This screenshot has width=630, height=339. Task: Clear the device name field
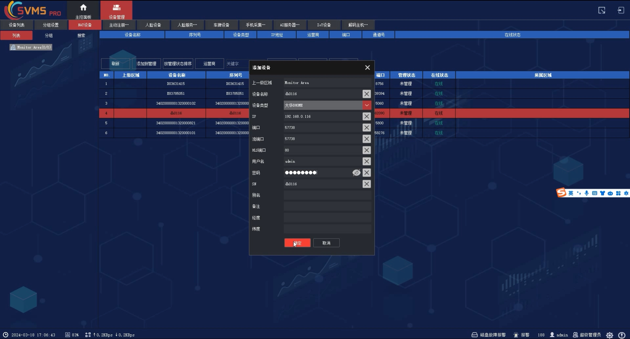point(367,94)
